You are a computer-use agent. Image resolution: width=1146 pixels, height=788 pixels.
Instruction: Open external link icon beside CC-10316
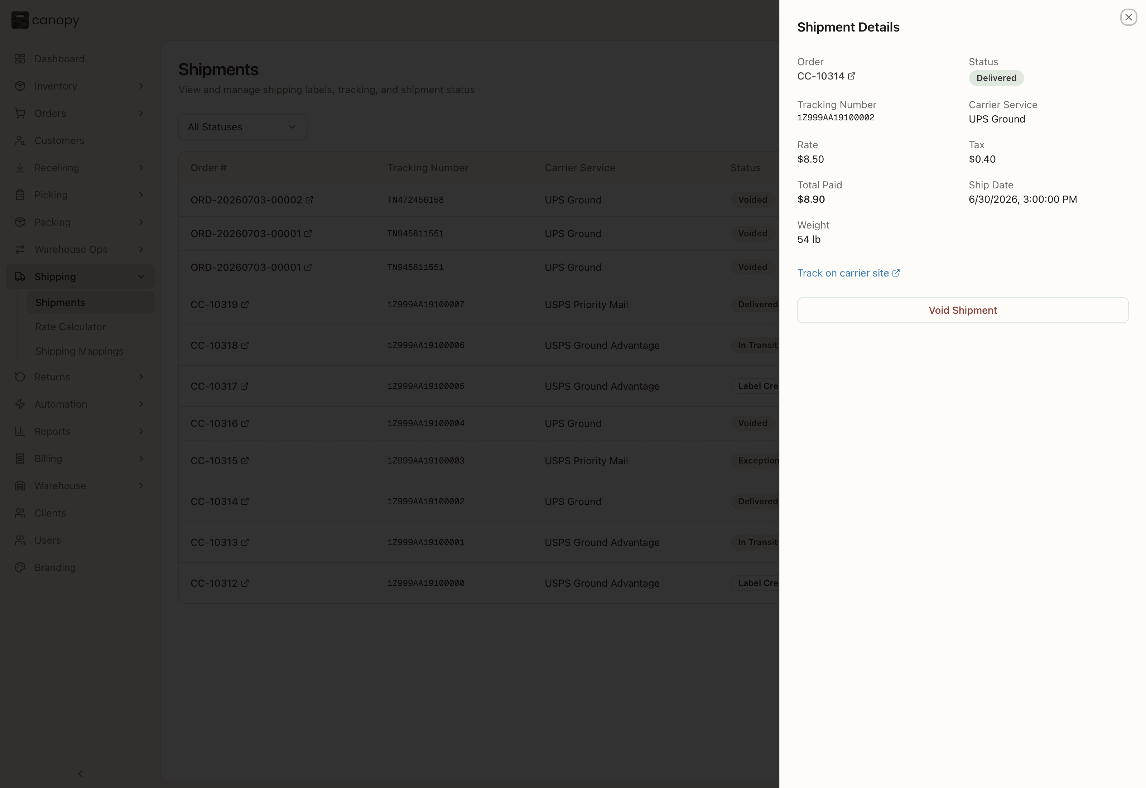pyautogui.click(x=245, y=423)
